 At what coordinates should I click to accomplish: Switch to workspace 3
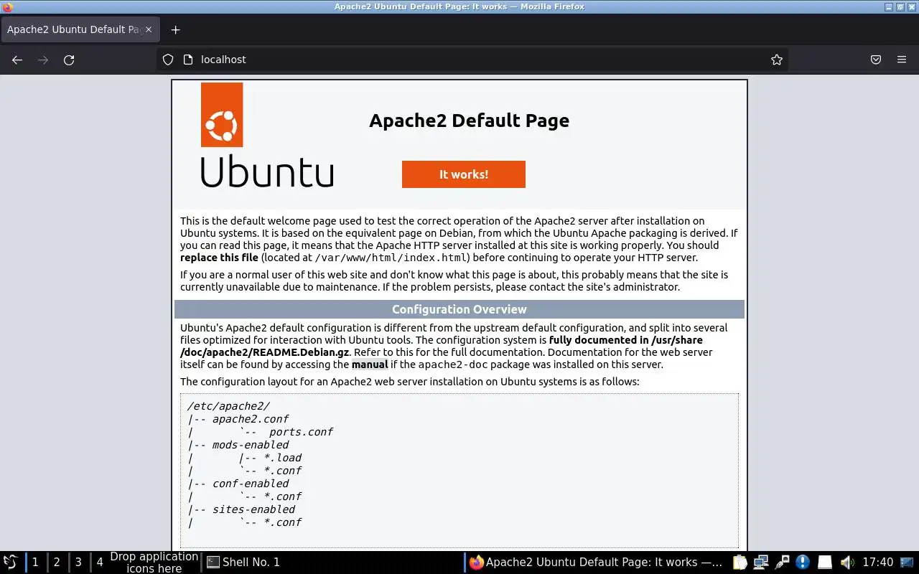(78, 563)
